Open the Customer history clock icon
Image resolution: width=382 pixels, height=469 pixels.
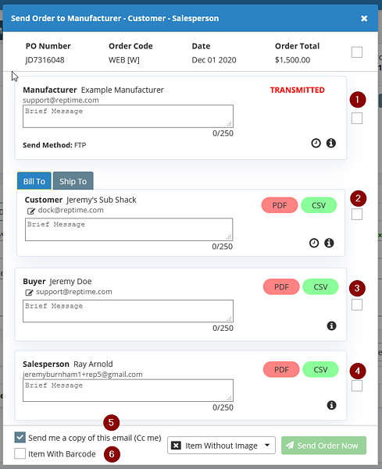pyautogui.click(x=314, y=243)
